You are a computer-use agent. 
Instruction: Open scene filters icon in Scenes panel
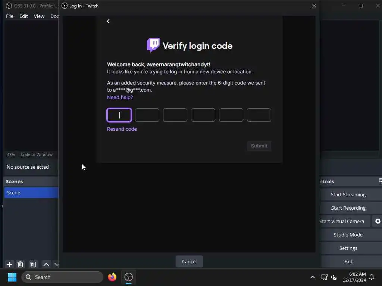[x=33, y=264]
